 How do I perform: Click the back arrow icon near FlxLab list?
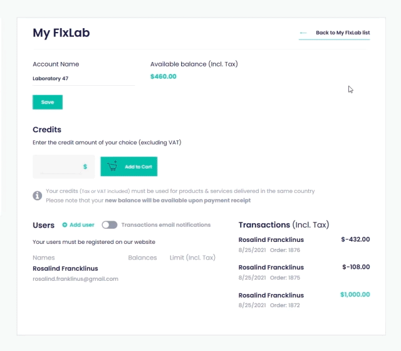[303, 33]
